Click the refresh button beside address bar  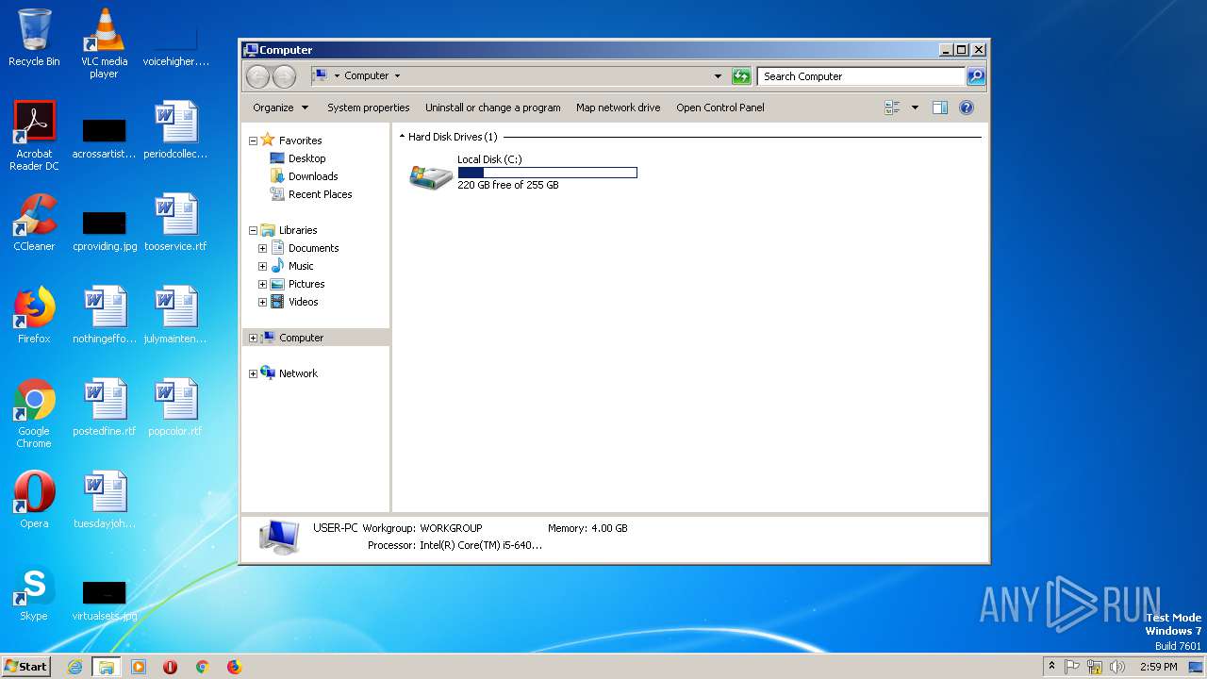click(x=741, y=76)
